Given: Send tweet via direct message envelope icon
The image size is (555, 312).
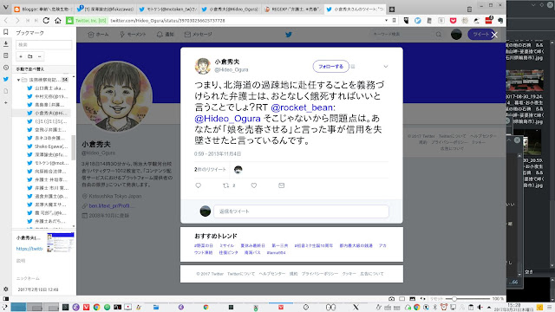Looking at the screenshot, I should click(281, 185).
